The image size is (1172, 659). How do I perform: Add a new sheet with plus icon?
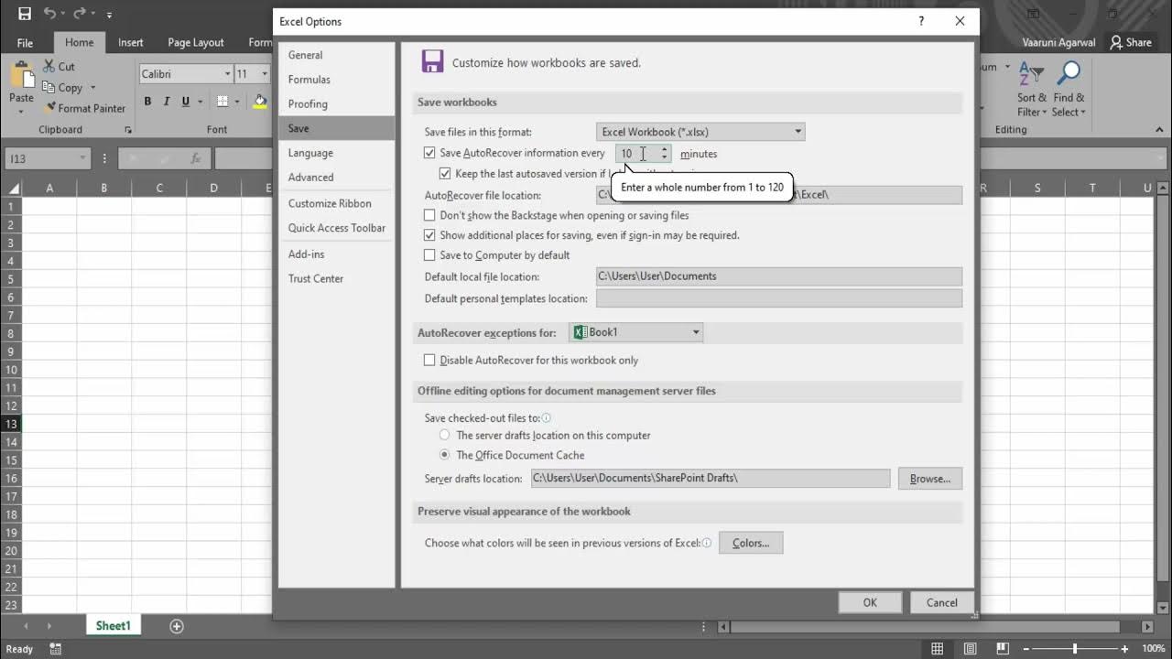click(x=177, y=626)
